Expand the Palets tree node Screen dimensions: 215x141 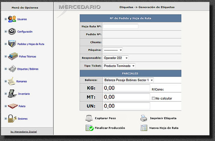pos(6,106)
